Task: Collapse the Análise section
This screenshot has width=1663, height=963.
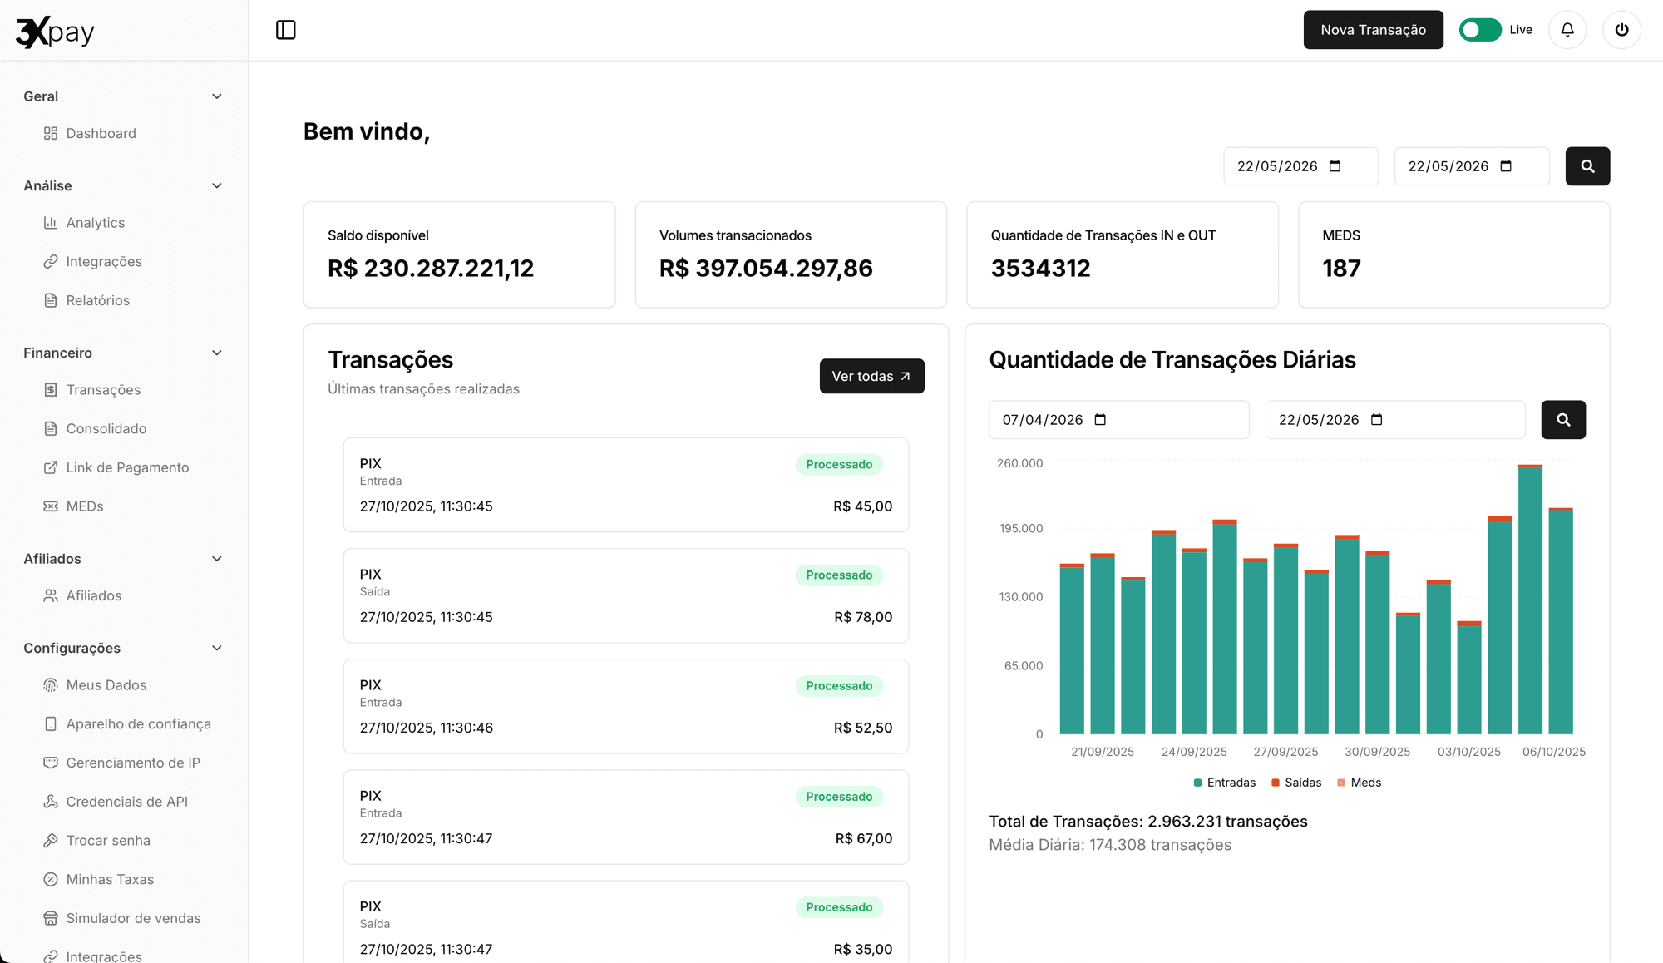Action: coord(217,186)
